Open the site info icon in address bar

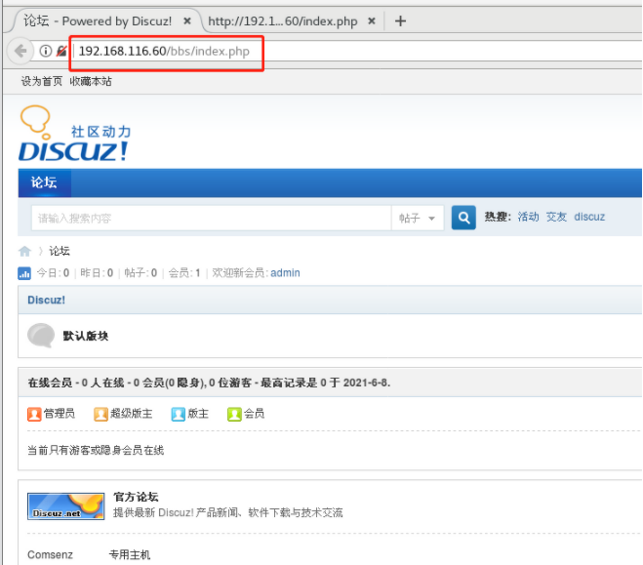pyautogui.click(x=46, y=52)
